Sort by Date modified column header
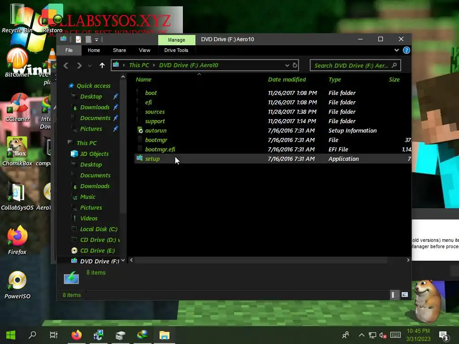The height and width of the screenshot is (344, 459). click(x=287, y=80)
